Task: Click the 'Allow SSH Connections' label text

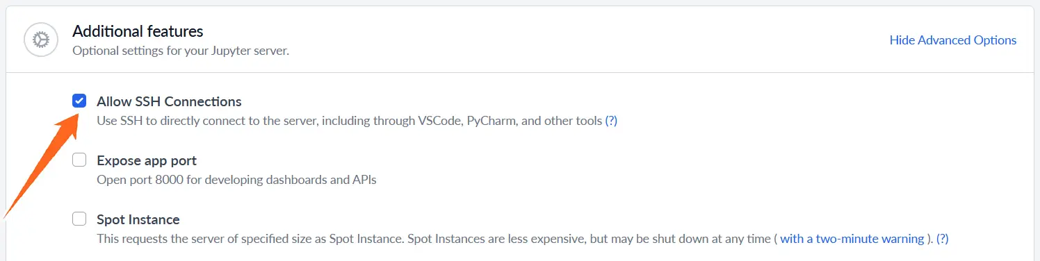Action: coord(169,101)
